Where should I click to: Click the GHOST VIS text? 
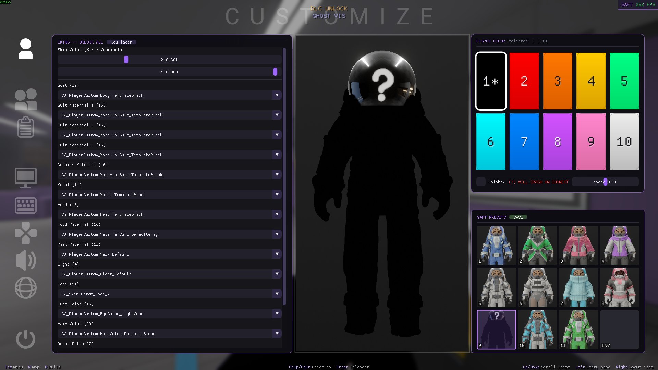329,16
